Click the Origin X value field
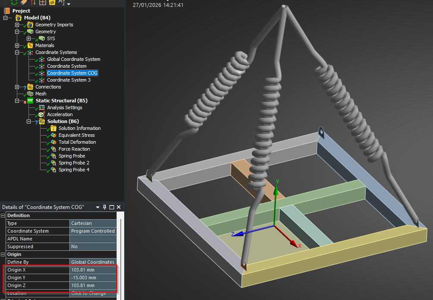 pyautogui.click(x=93, y=270)
